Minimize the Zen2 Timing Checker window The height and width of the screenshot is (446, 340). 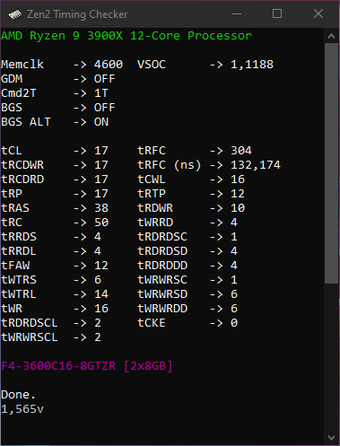(237, 13)
